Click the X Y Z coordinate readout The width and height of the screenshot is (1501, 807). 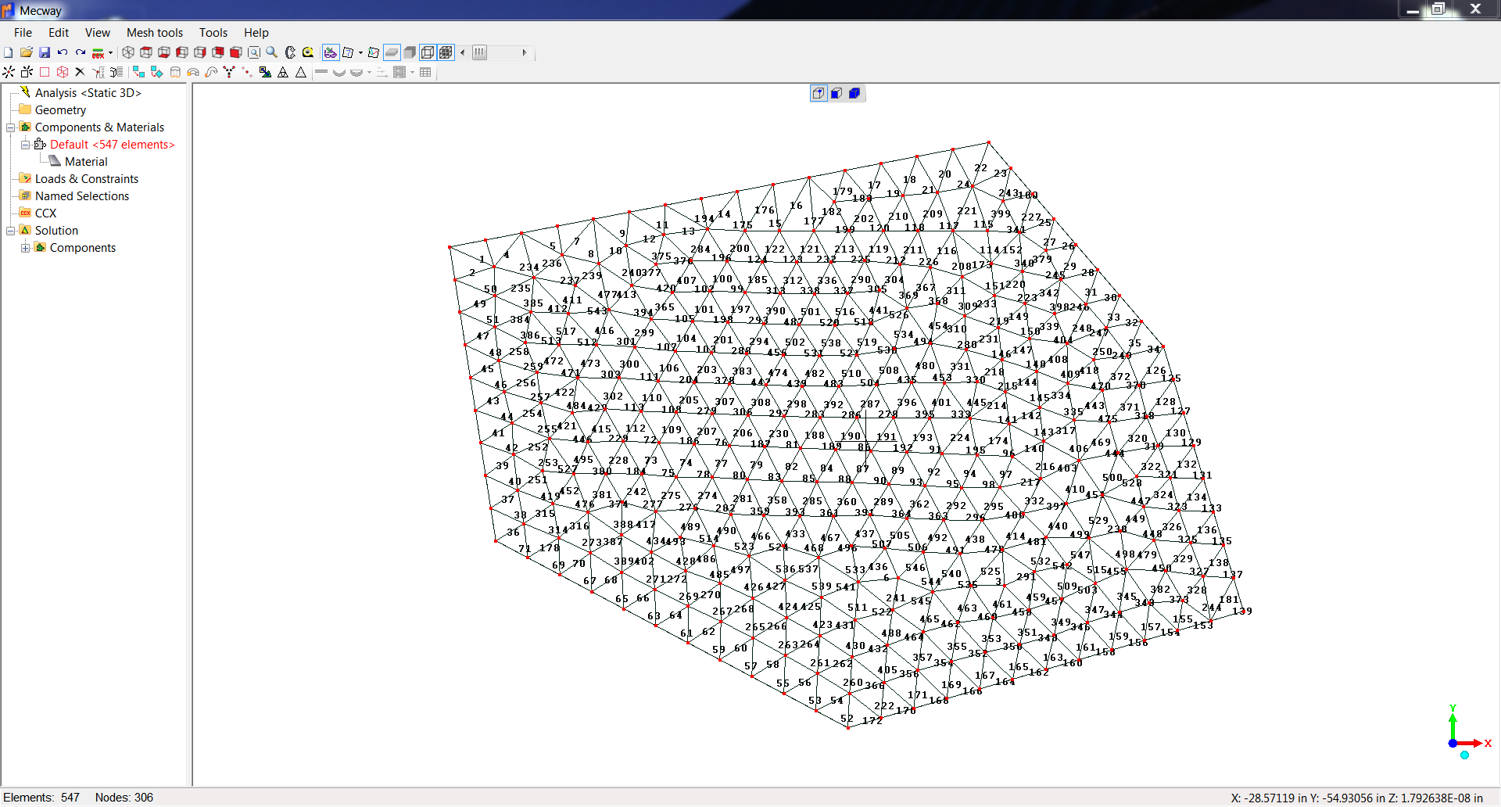1356,798
